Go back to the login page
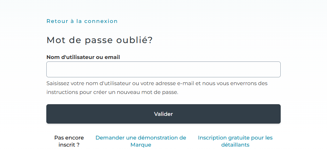The width and height of the screenshot is (327, 166). click(x=82, y=21)
